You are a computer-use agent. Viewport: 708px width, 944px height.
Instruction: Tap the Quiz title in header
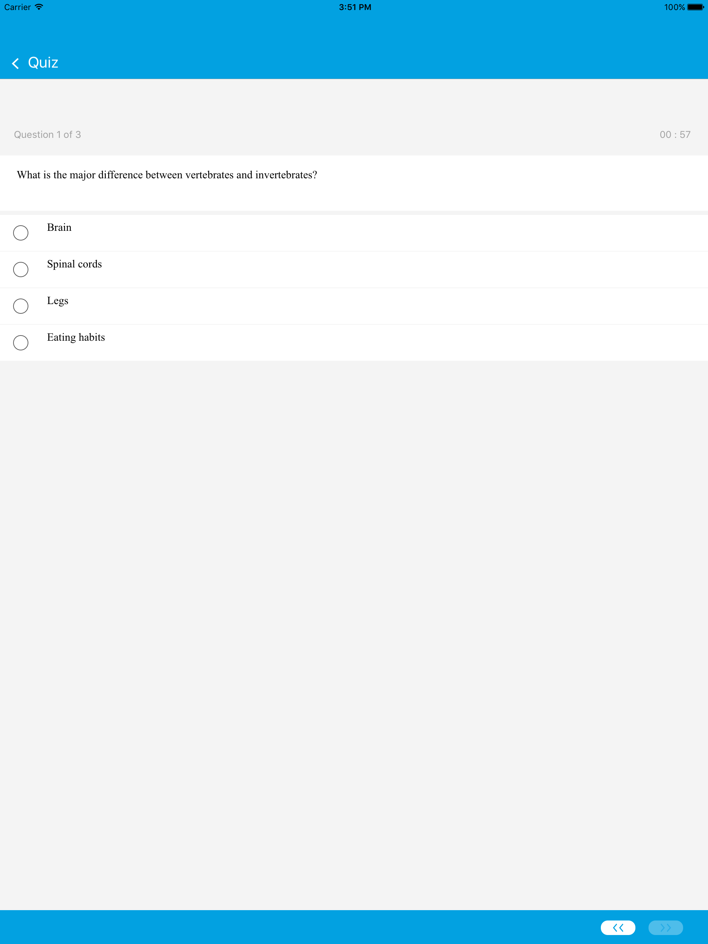pos(43,63)
